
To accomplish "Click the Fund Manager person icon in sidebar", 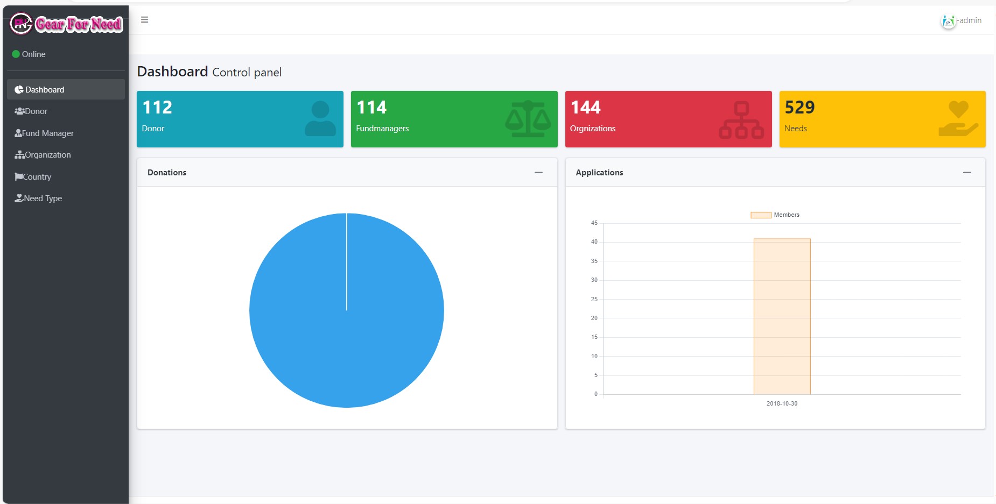I will [18, 133].
